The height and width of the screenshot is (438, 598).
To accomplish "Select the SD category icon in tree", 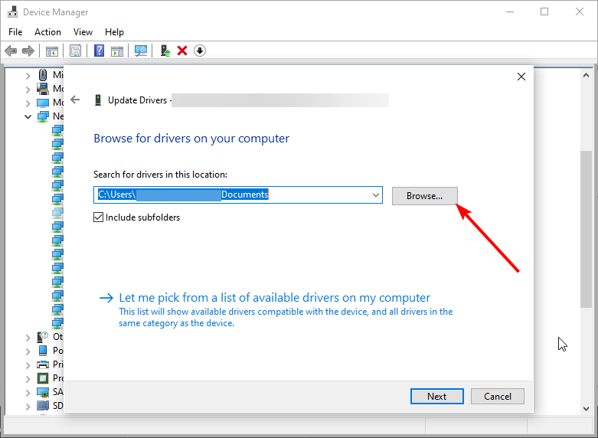I will click(x=43, y=406).
